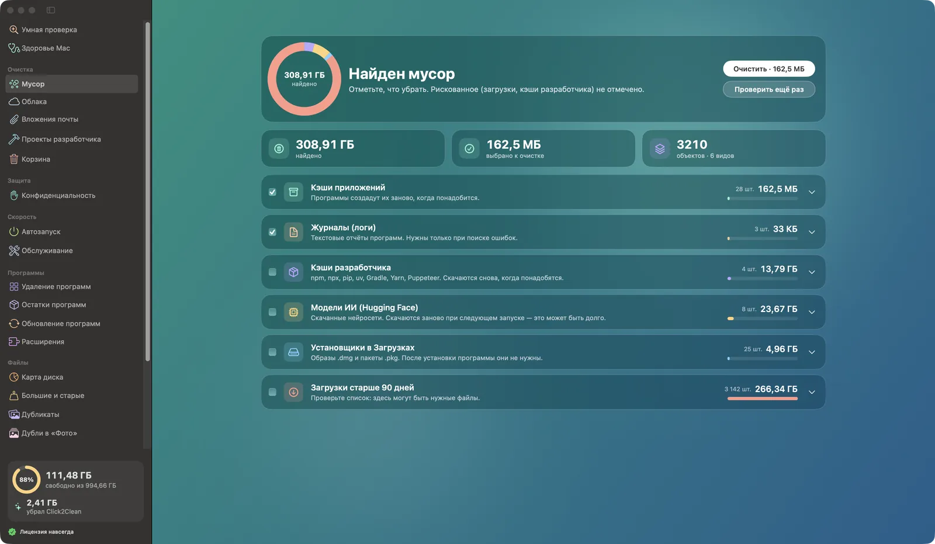Click the Здоровье Mac stethoscope icon

14,48
